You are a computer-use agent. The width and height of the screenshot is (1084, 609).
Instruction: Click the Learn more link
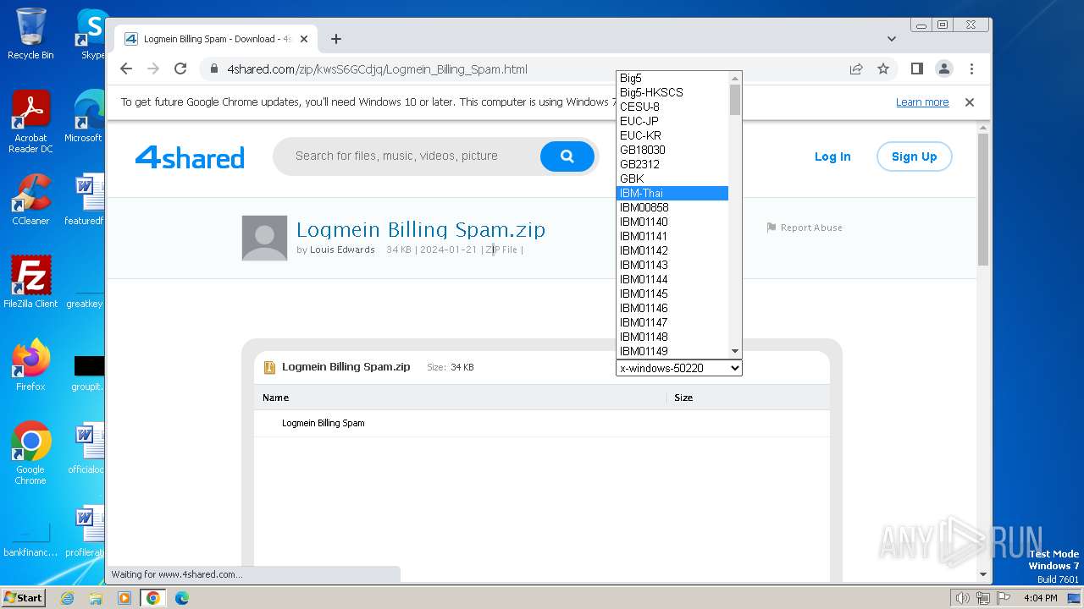click(922, 102)
